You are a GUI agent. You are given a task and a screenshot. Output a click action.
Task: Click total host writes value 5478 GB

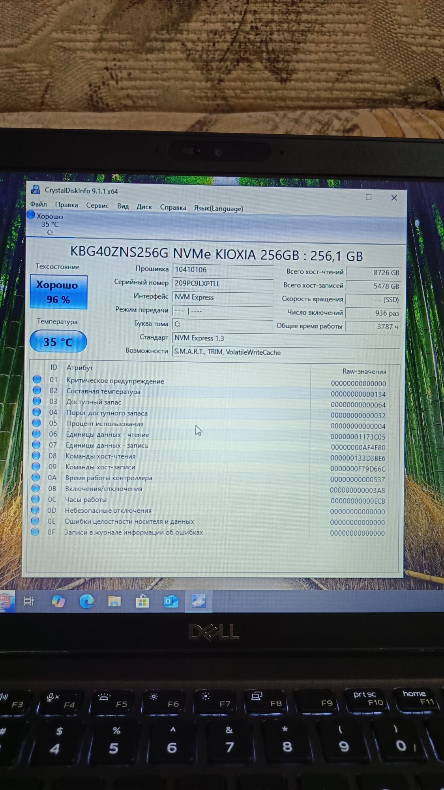pyautogui.click(x=373, y=286)
